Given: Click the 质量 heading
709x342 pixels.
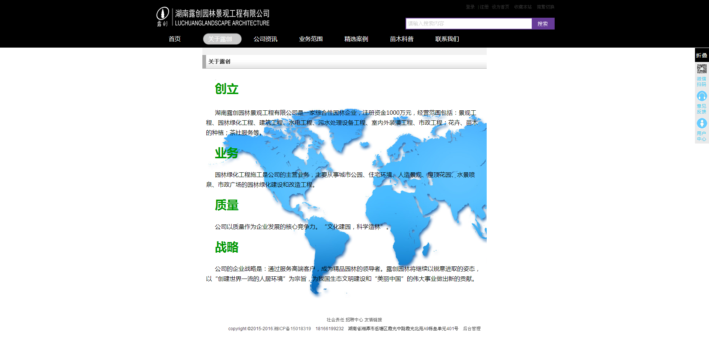Looking at the screenshot, I should pos(227,205).
